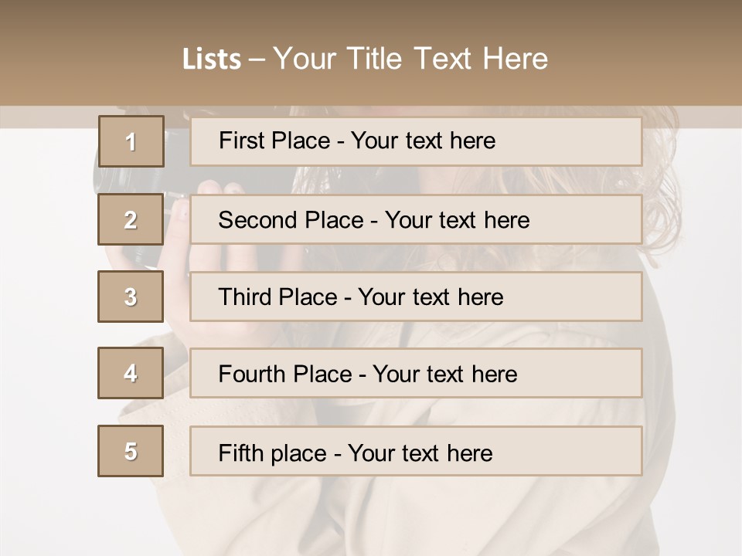742x556 pixels.
Task: Click the words 'Fourth Place' in list
Action: coord(285,374)
